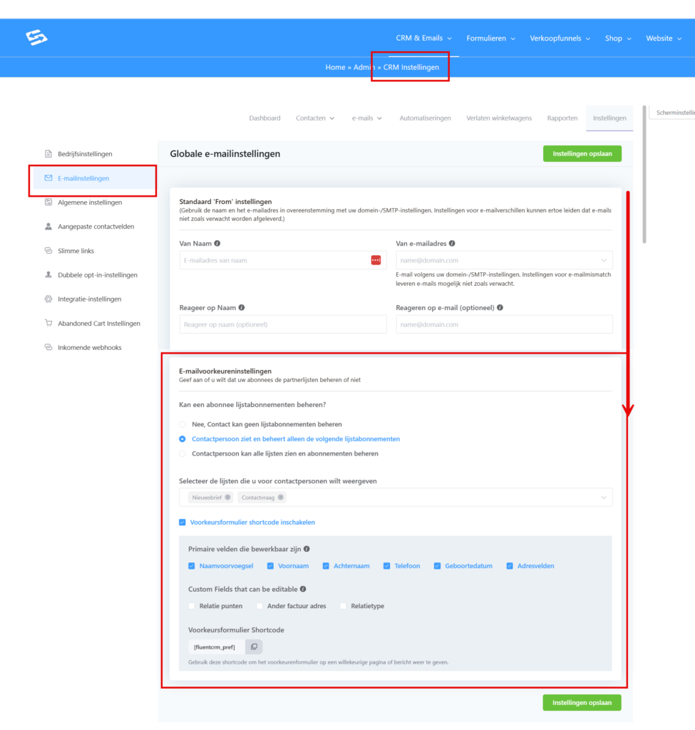Expand the CRM & Emails top menu
Image resolution: width=695 pixels, height=730 pixels.
[x=423, y=38]
